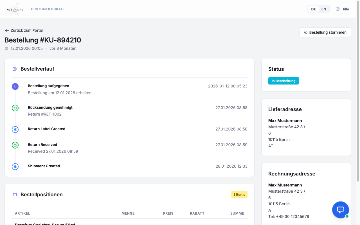Click the In Bearbeitung status badge

coord(283,81)
